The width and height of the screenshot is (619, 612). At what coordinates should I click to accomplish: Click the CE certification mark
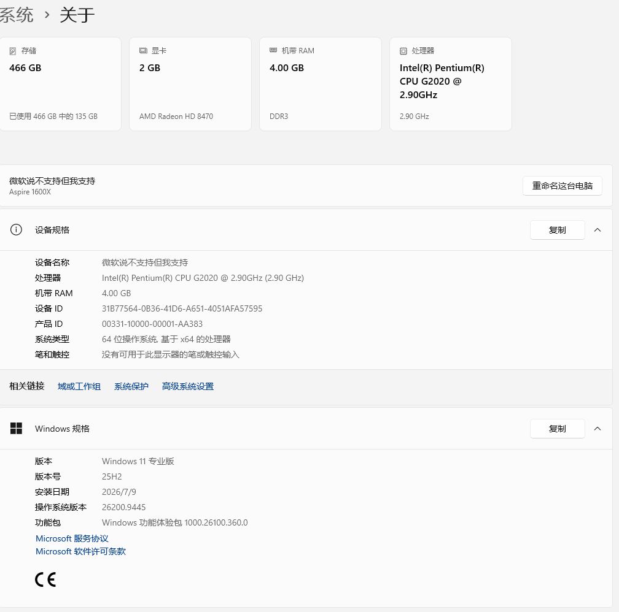click(45, 579)
